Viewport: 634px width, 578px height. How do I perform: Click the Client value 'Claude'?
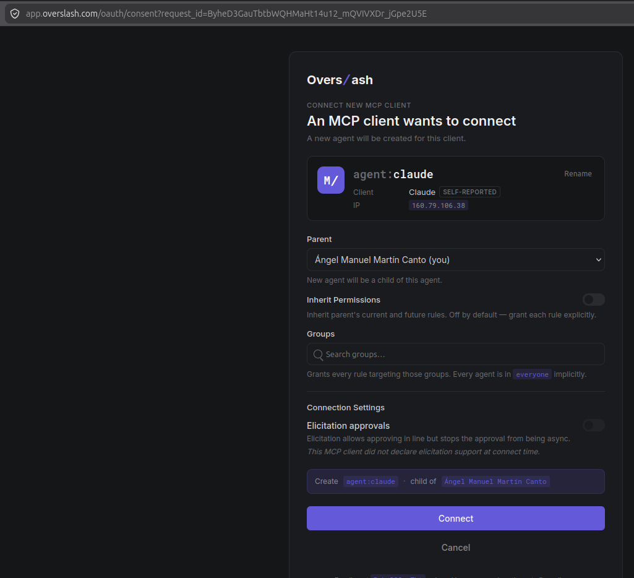(x=422, y=192)
